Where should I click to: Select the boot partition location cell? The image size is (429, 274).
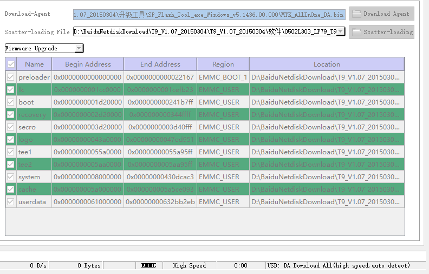tap(327, 102)
